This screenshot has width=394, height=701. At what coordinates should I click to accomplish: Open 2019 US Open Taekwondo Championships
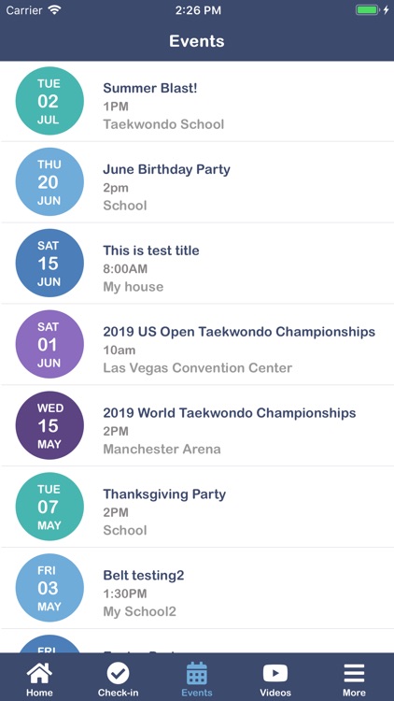[x=197, y=345]
